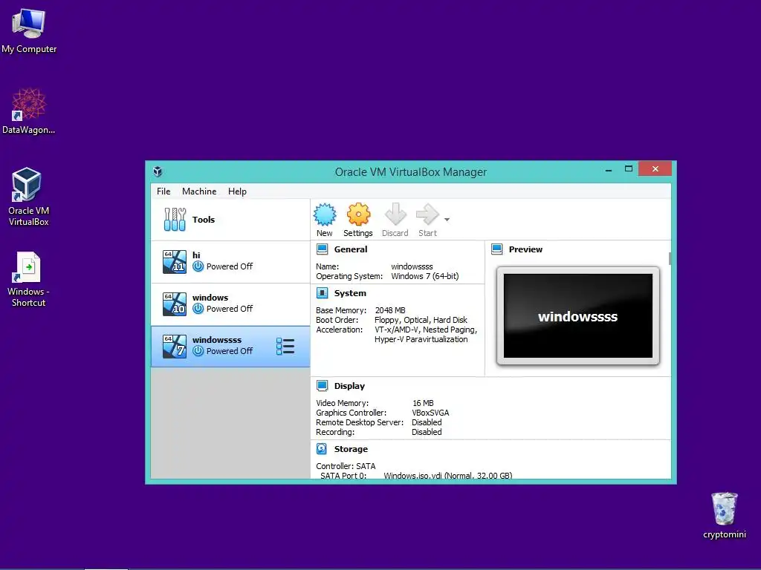Click the Storage section icon

(x=322, y=449)
